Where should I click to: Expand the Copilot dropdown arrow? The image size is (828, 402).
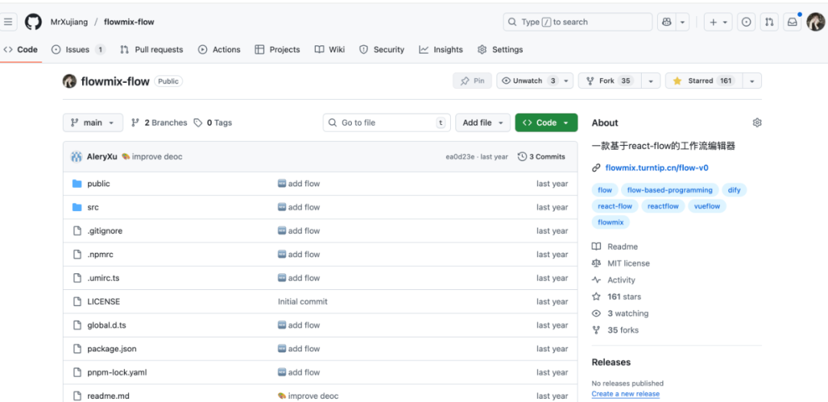[x=683, y=22]
